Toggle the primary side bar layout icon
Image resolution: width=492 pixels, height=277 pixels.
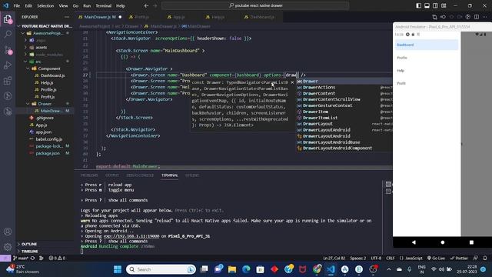[x=418, y=5]
